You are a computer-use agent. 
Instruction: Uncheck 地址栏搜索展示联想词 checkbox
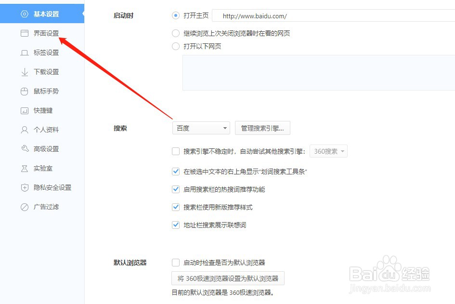point(176,225)
